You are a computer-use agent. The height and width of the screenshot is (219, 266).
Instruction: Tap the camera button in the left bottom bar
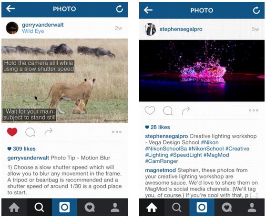64,207
